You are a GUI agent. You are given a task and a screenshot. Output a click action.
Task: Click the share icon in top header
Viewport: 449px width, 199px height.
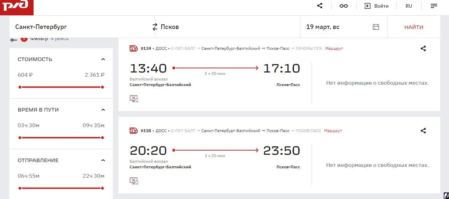pos(320,6)
